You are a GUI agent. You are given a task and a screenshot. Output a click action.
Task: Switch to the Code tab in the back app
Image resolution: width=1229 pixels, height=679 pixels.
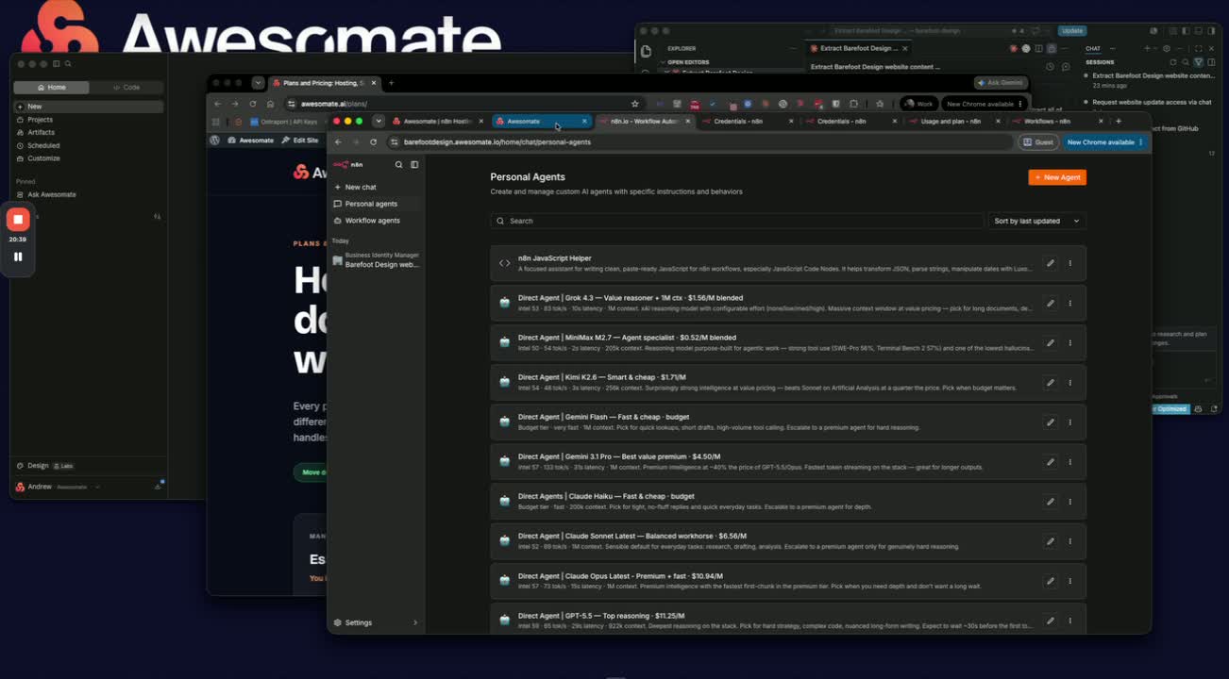(x=126, y=88)
